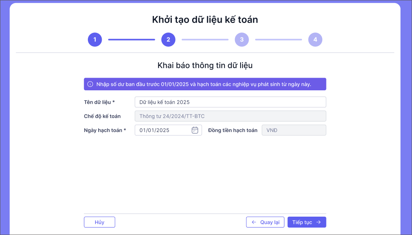Click the 'Tên dữ liệu *' label
The height and width of the screenshot is (235, 412).
pos(99,102)
